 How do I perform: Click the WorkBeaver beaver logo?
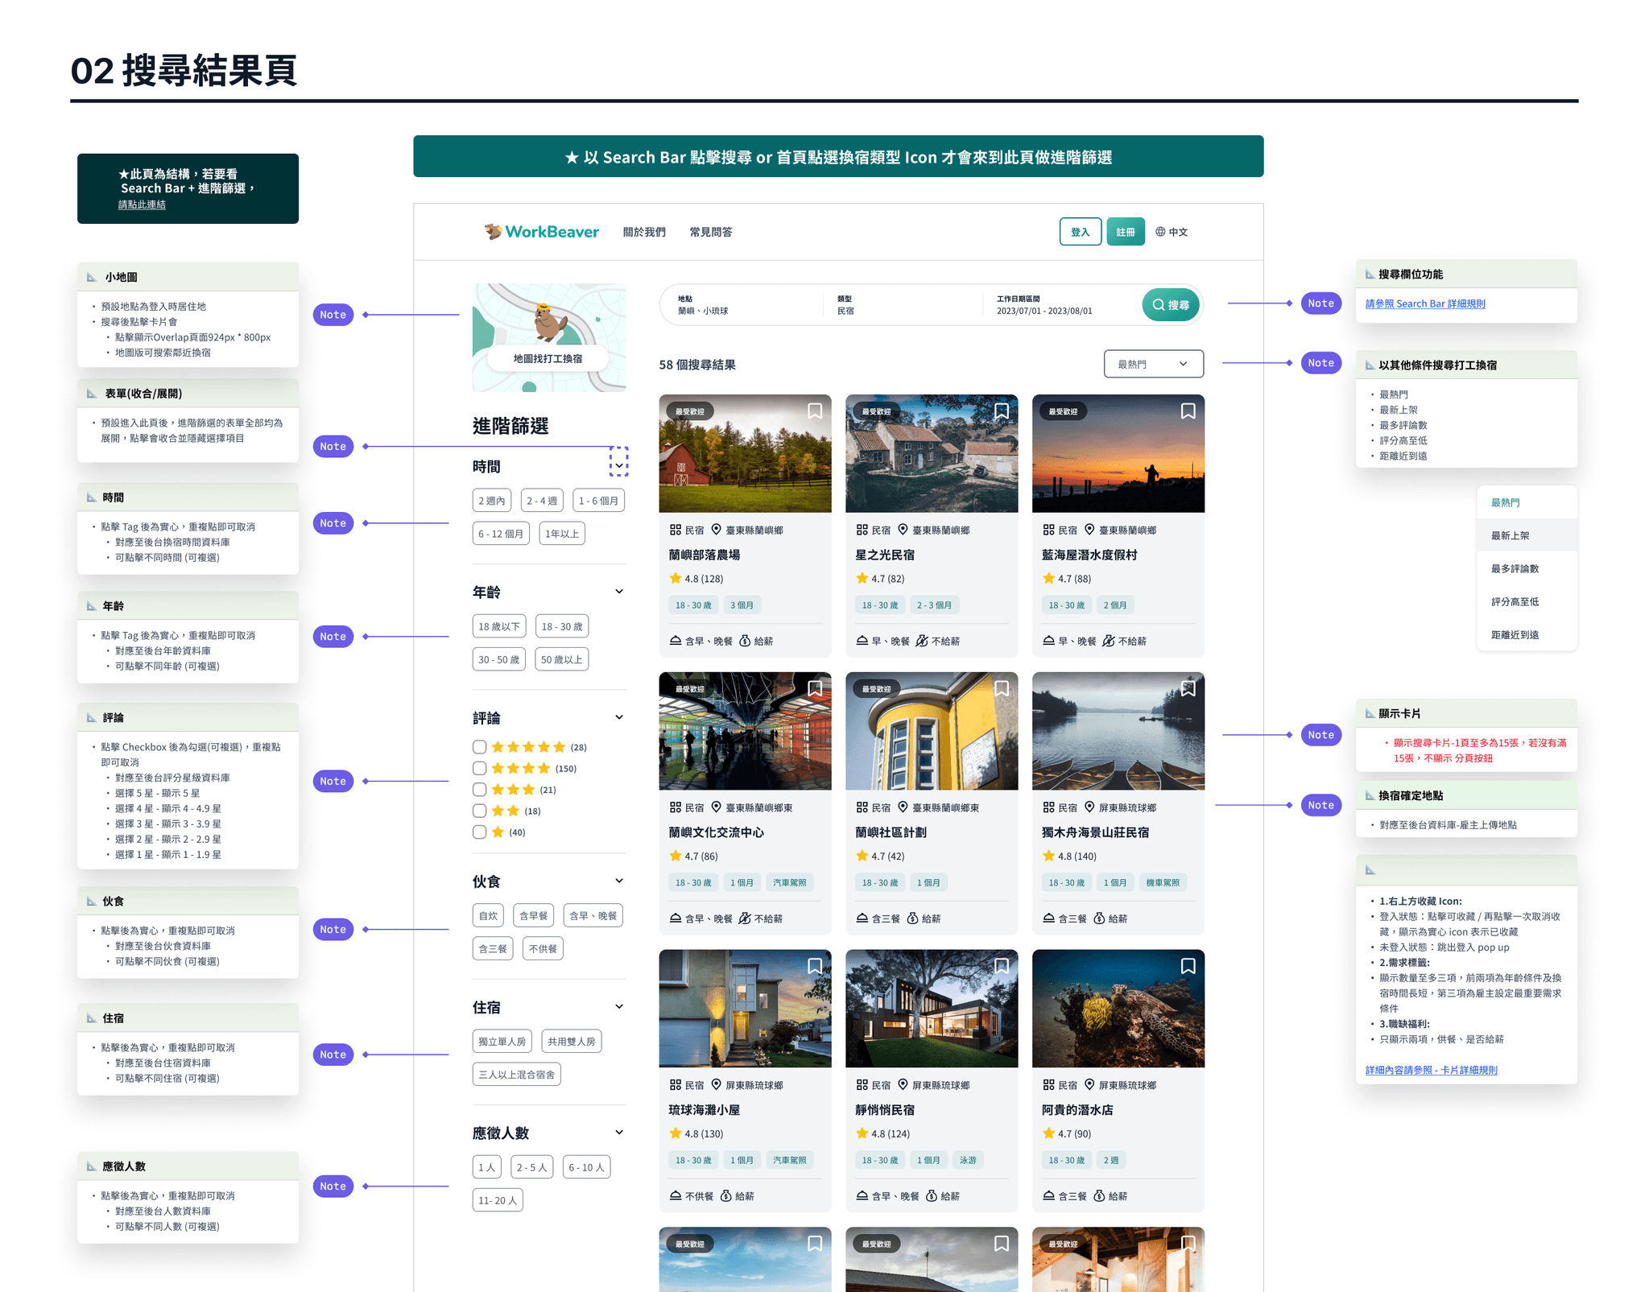pos(493,232)
